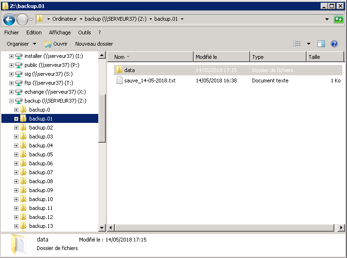
Task: Open the view options dropdown arrow
Action: click(x=308, y=44)
